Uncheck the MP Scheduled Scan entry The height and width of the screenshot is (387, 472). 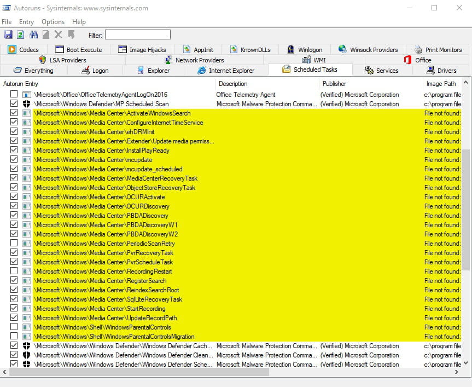tap(14, 103)
